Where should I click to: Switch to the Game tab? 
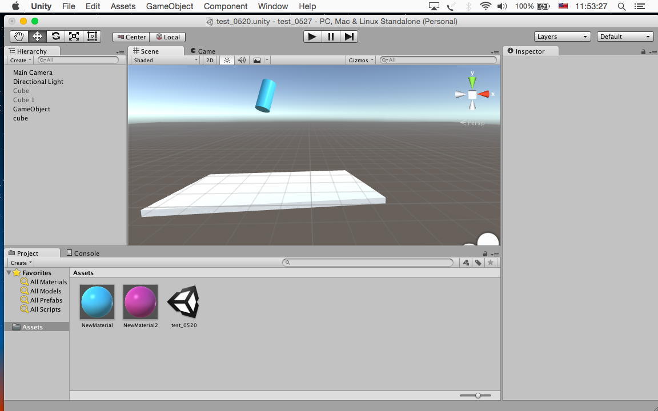click(203, 51)
